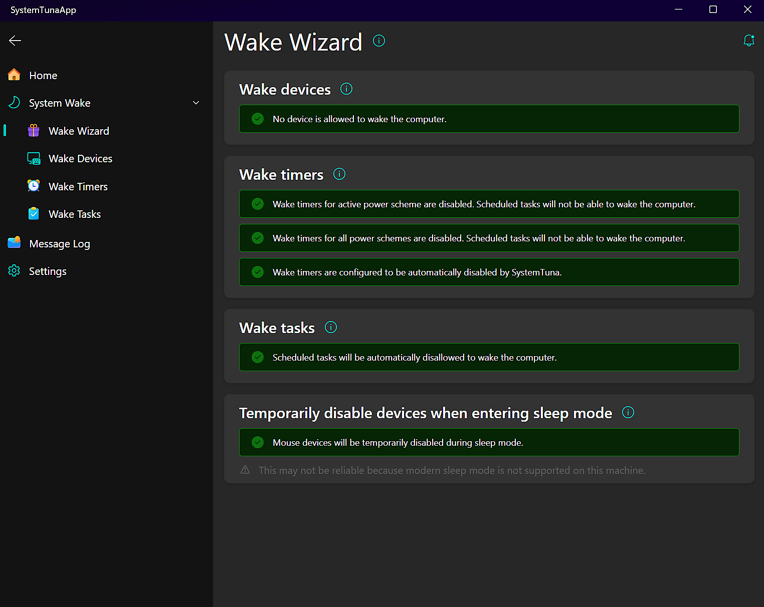The width and height of the screenshot is (764, 607).
Task: Select the Wake Wizard sidebar item
Action: [x=79, y=131]
